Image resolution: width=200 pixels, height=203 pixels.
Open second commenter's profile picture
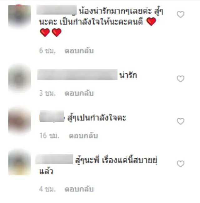[x=20, y=79]
